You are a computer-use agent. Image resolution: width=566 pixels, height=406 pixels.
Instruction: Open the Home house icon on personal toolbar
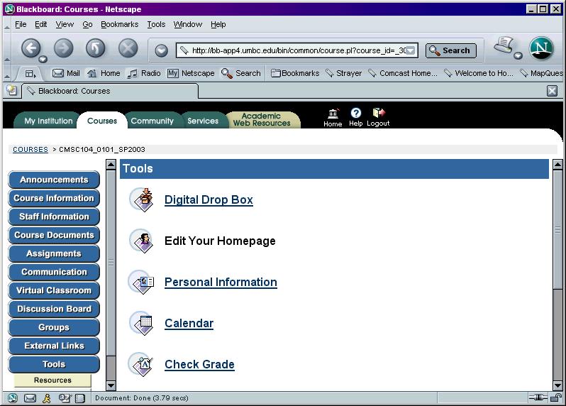[104, 73]
